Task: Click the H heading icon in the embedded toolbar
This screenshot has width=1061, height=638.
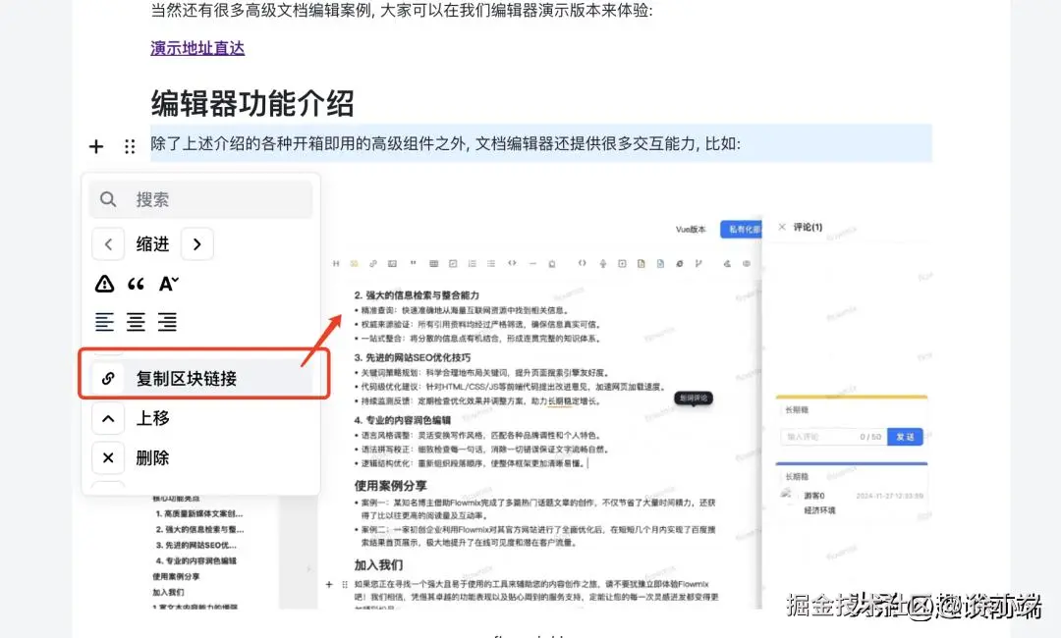Action: point(336,264)
